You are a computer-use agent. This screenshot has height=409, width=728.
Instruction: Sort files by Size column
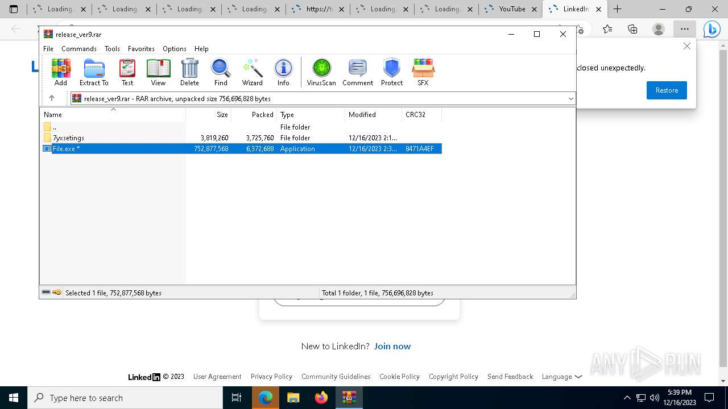[209, 115]
